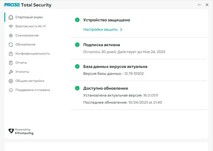
Task: Click the wrench icon beside Утилиты
Action: (11, 72)
